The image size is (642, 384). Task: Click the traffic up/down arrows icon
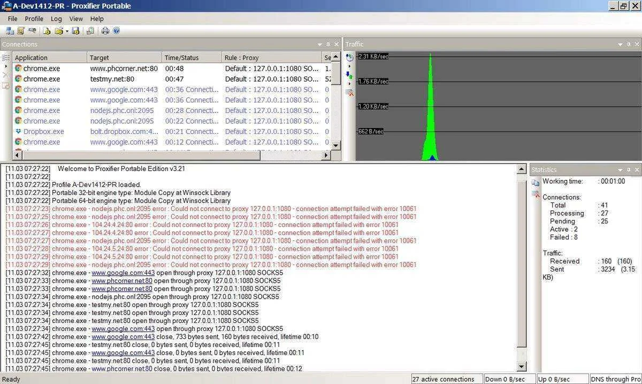coord(349,75)
